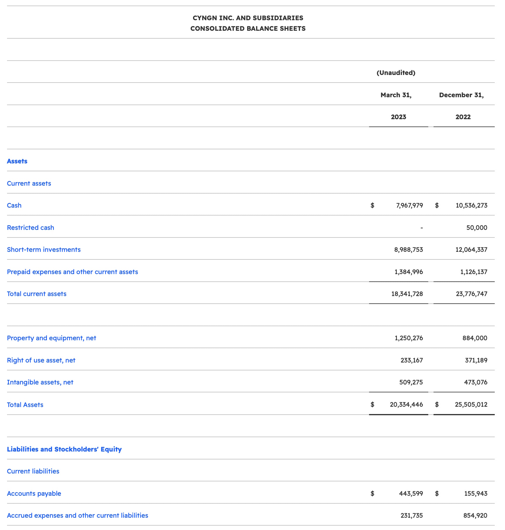
Task: Select accounts payable value 443,599
Action: click(411, 494)
